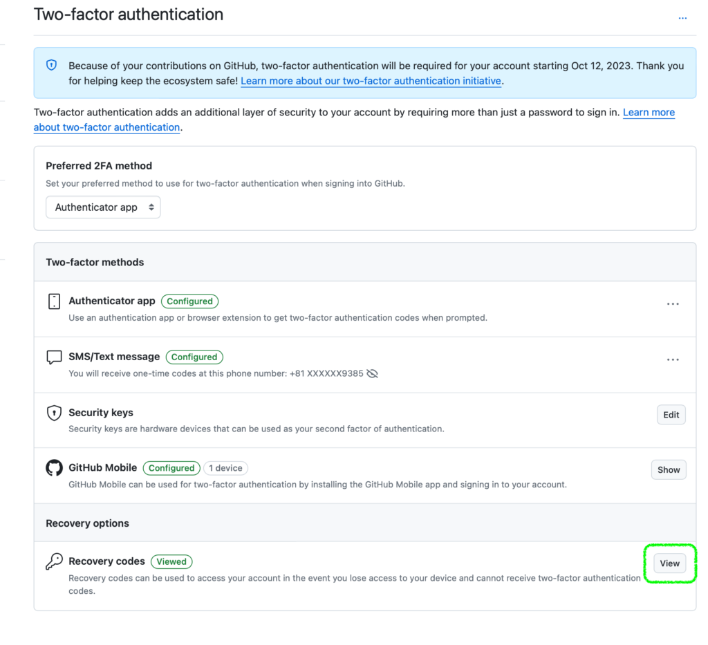This screenshot has width=708, height=645.
Task: Click the Configured badge next to Authenticator app
Action: [x=189, y=301]
